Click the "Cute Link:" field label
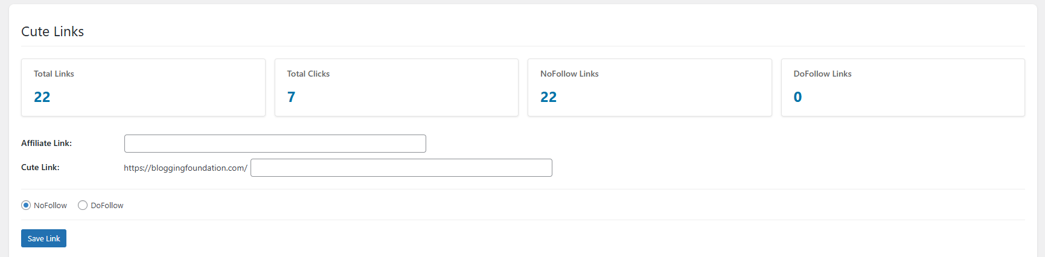1045x257 pixels. tap(40, 167)
